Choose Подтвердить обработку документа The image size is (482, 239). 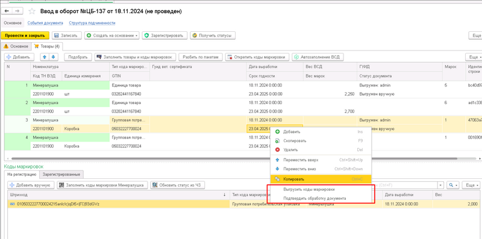tap(321, 199)
